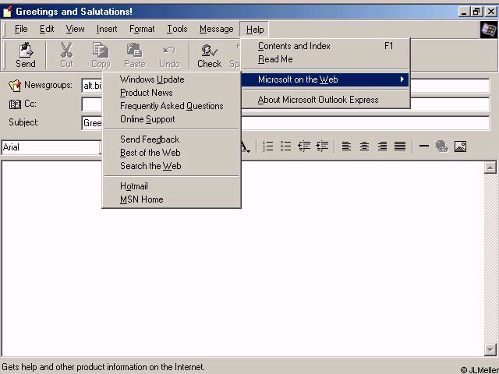499x374 pixels.
Task: Click the Windows logo throbber icon
Action: coord(489,30)
